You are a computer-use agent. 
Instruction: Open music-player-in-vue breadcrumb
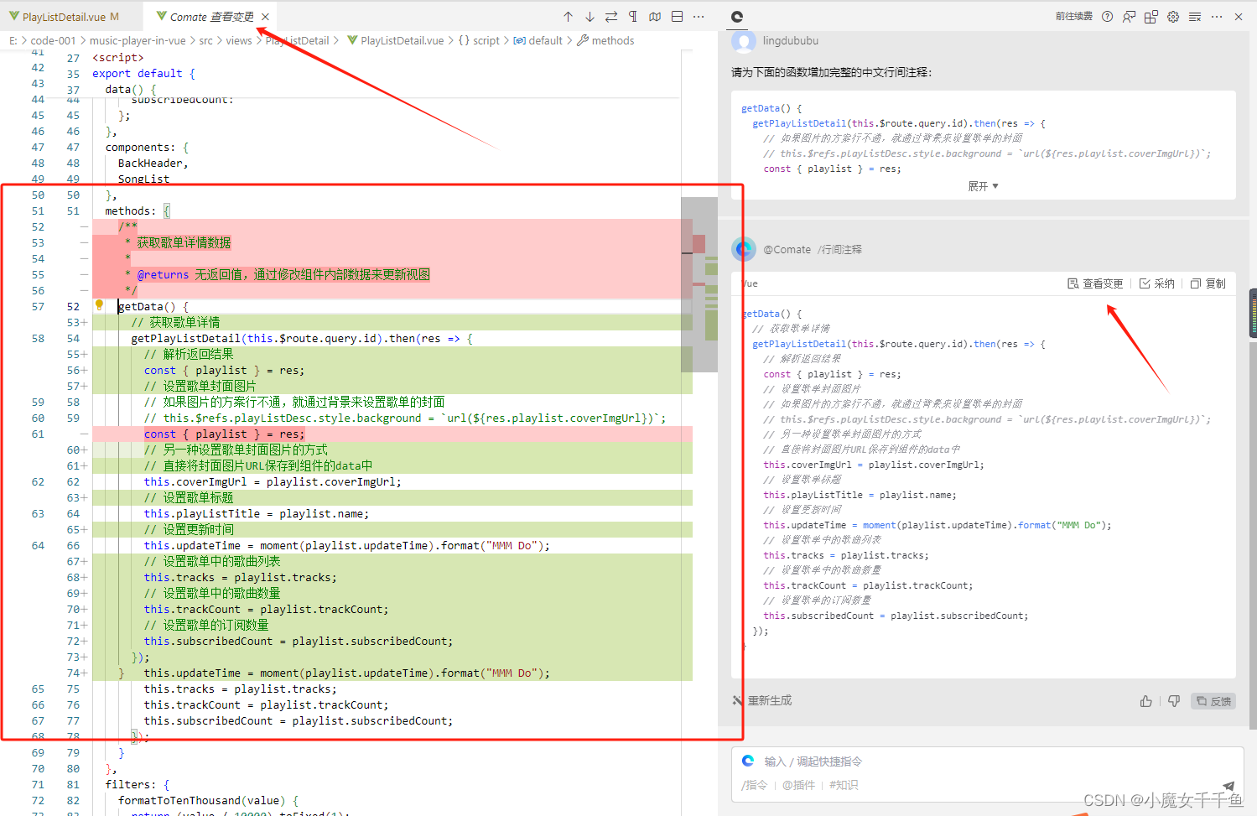[x=138, y=40]
